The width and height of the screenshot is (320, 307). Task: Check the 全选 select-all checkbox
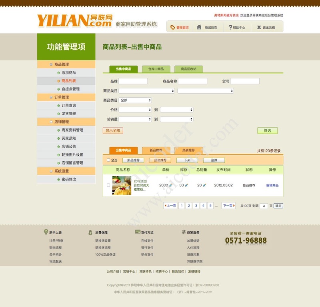tap(108, 161)
